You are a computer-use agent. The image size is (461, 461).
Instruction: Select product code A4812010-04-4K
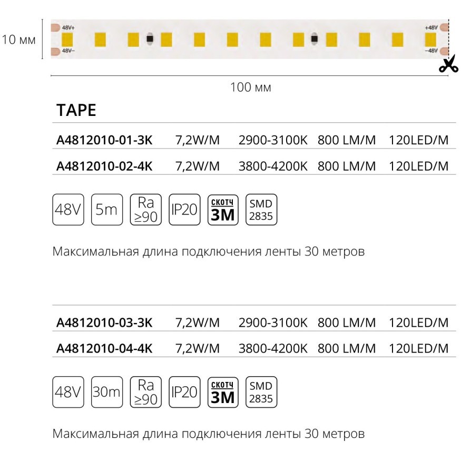pos(104,348)
